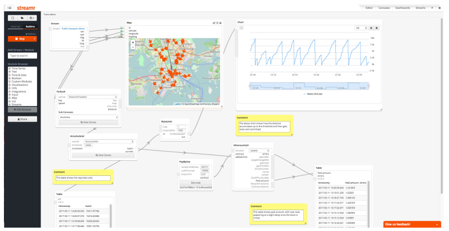Click the Share button

tap(23, 119)
